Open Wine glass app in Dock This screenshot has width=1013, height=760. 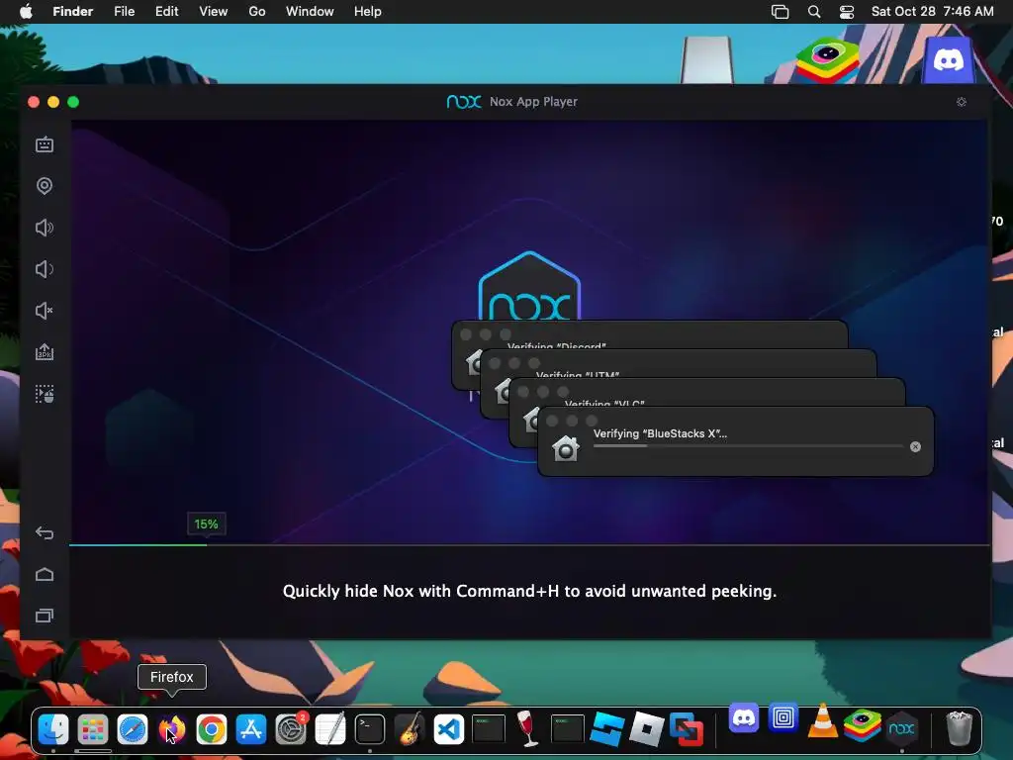(x=528, y=729)
